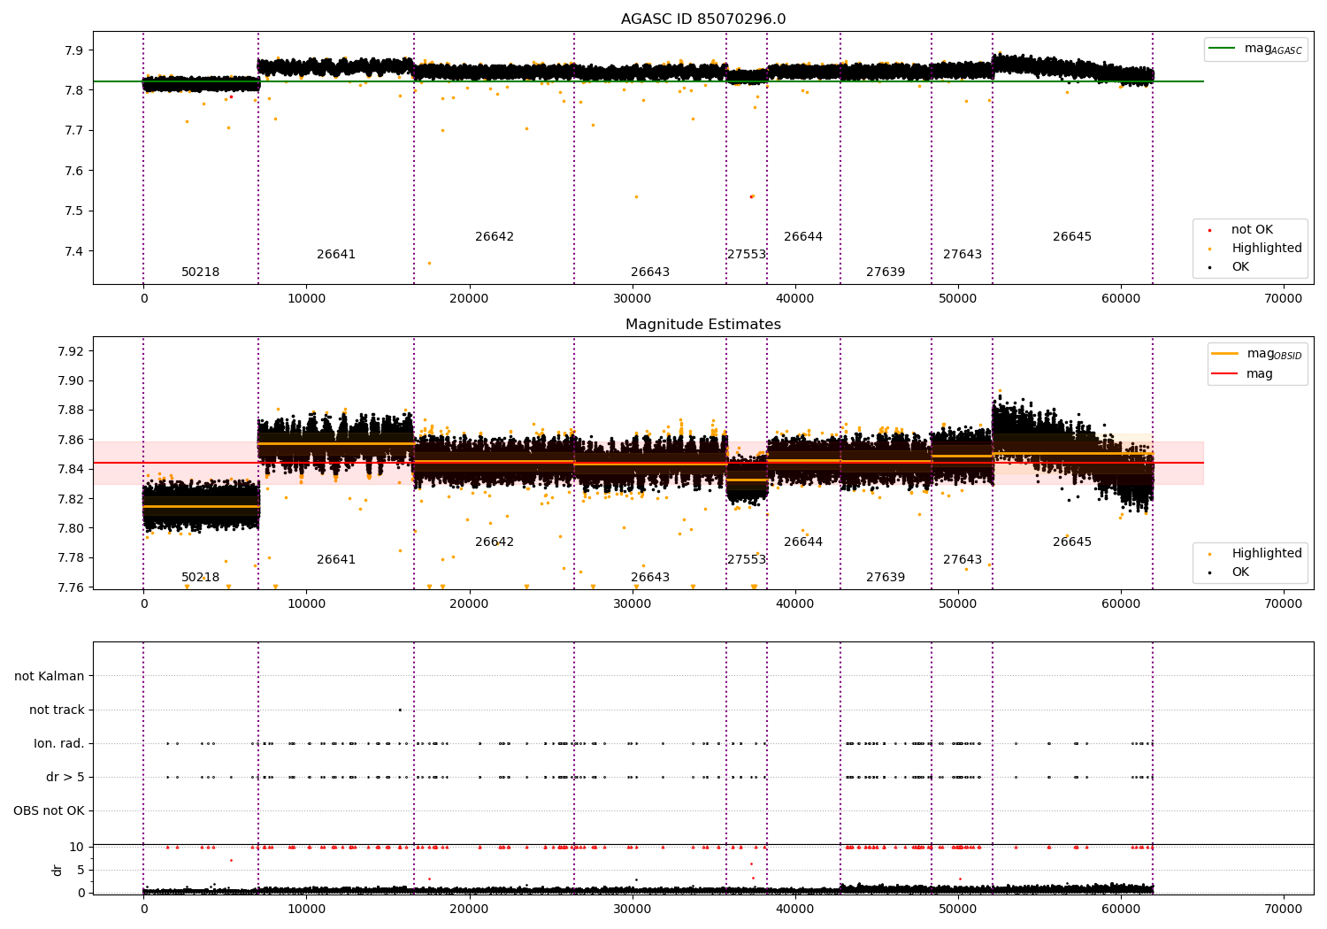Click OBSID label 26642 in Magnitude Estimates plot
Viewport: 1327px width, 929px height.
point(495,542)
